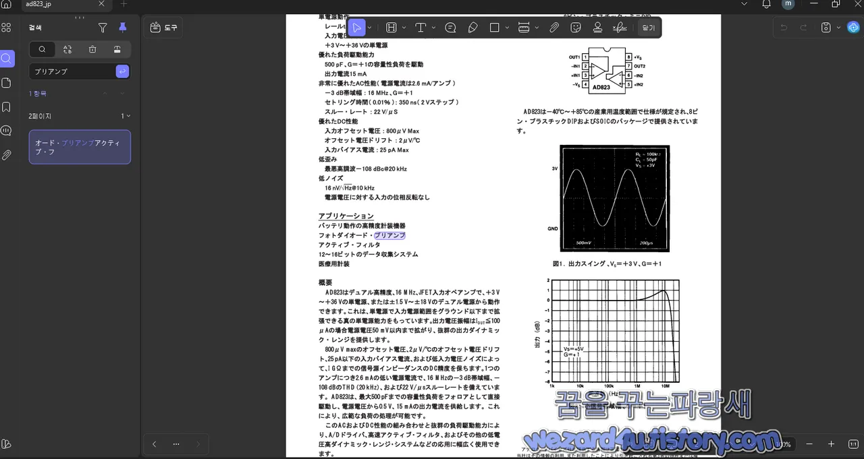Close the ad823_jp tab

point(102,4)
